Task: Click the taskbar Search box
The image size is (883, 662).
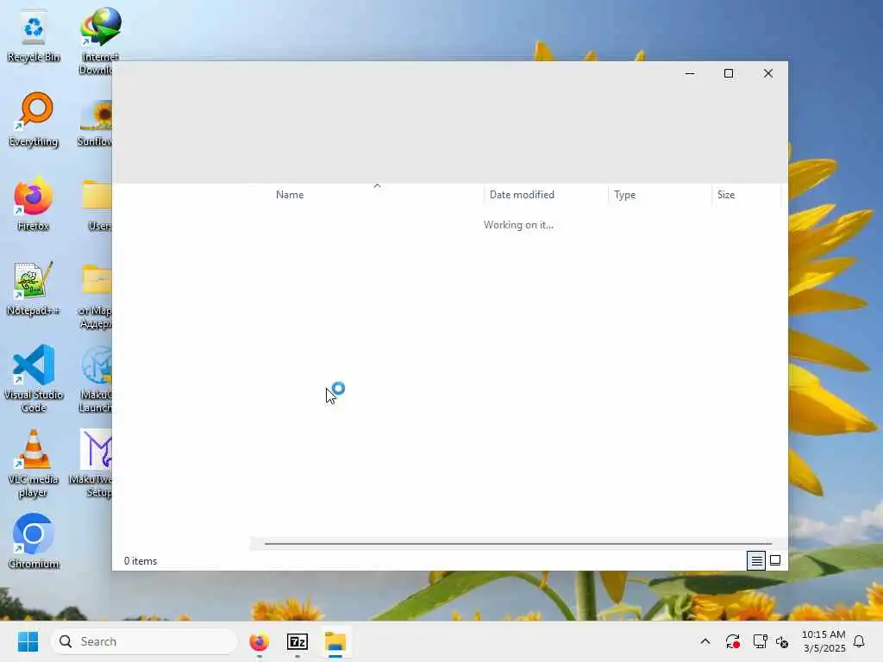Action: pos(144,641)
